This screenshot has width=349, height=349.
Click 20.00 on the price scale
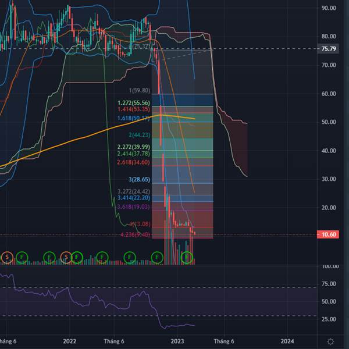pyautogui.click(x=329, y=208)
